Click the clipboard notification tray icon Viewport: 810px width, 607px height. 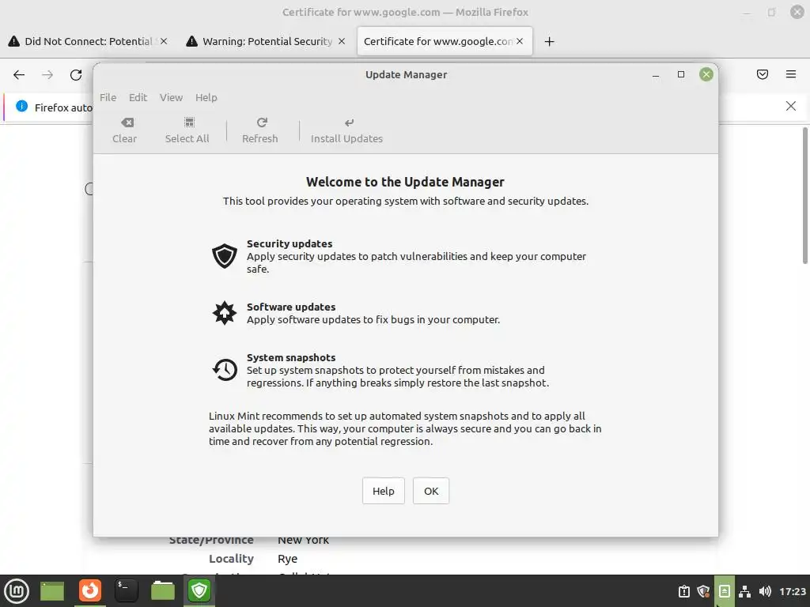coord(684,591)
